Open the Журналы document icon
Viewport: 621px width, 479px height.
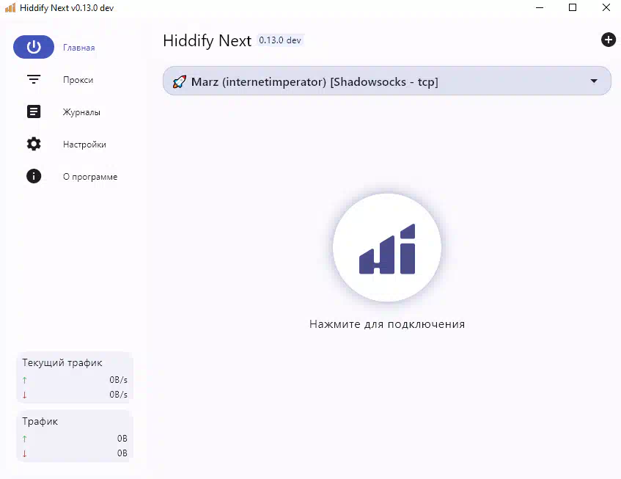[x=34, y=111]
